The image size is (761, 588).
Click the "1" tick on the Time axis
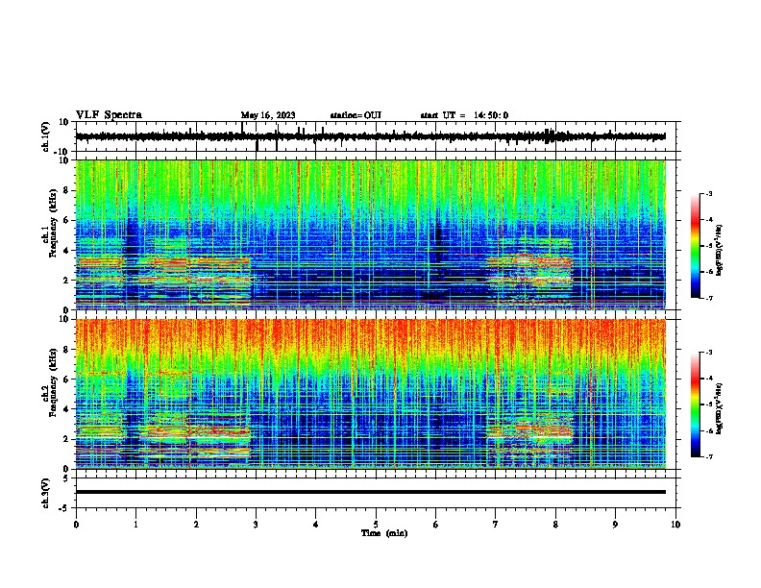point(135,525)
